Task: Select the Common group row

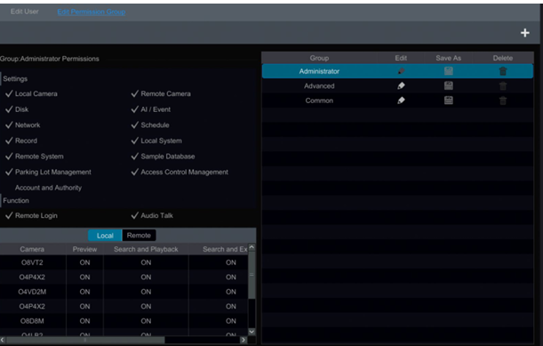Action: (x=397, y=101)
